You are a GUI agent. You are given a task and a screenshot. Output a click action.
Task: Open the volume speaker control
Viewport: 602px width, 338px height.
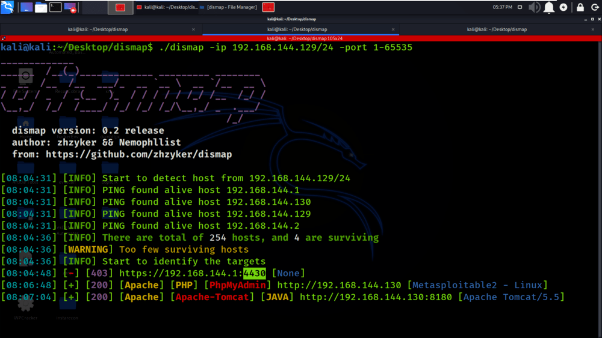pos(534,7)
